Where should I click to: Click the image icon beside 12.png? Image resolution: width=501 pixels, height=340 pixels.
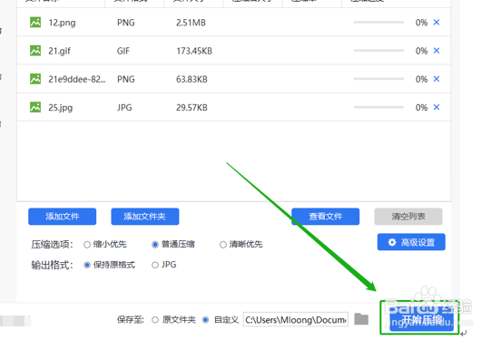(x=35, y=23)
